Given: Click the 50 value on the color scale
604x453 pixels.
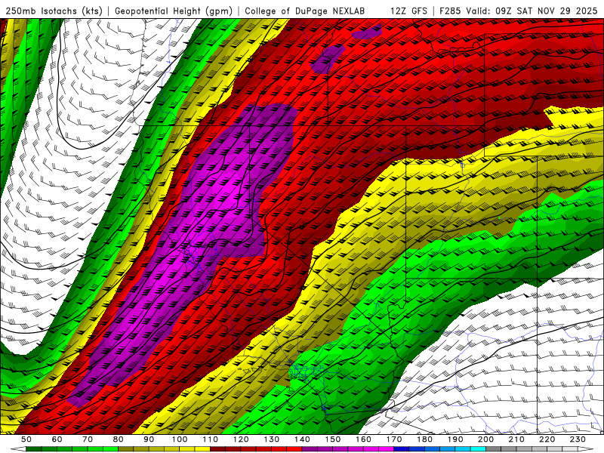Looking at the screenshot, I should 26,439.
